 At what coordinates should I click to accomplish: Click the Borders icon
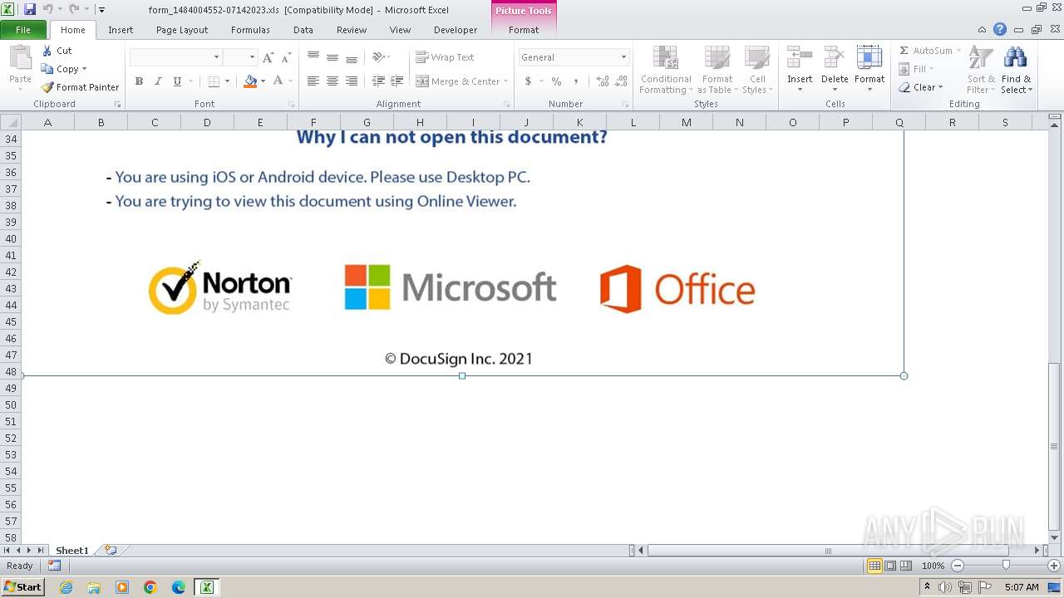point(214,81)
